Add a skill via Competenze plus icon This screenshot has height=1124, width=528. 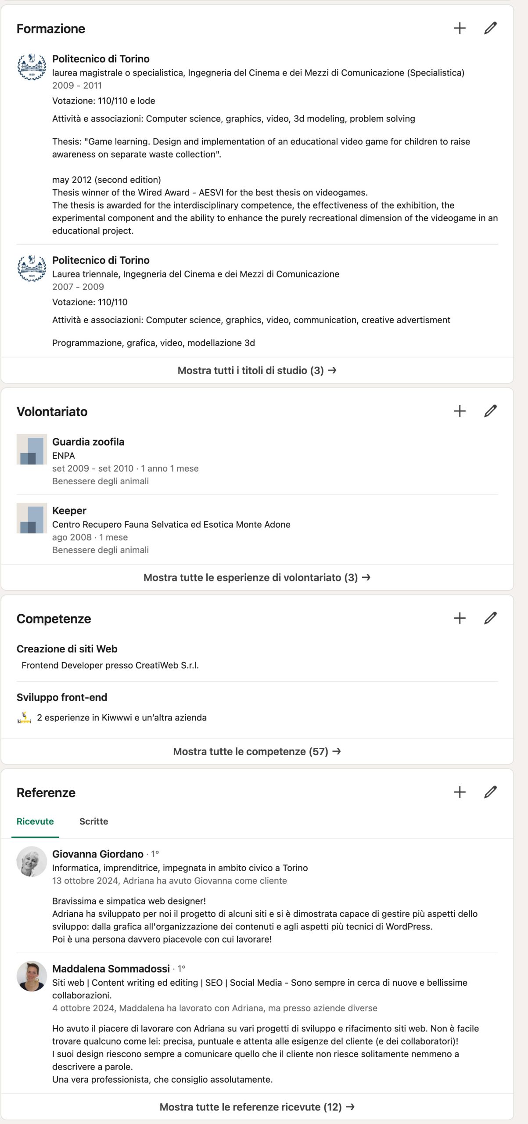point(460,618)
